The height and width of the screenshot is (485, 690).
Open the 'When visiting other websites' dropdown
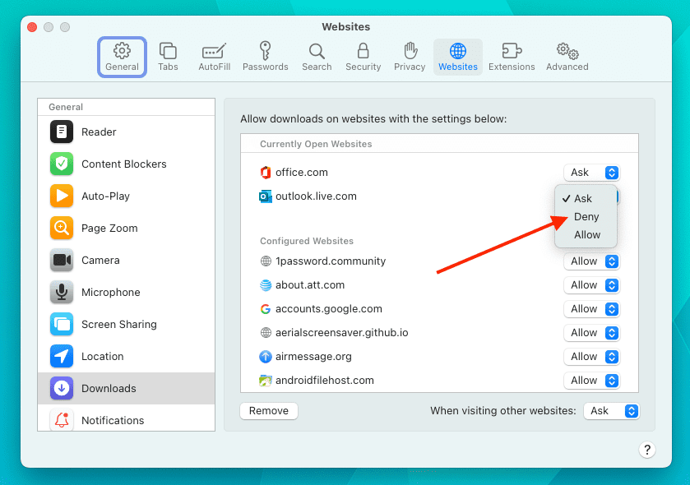click(611, 411)
